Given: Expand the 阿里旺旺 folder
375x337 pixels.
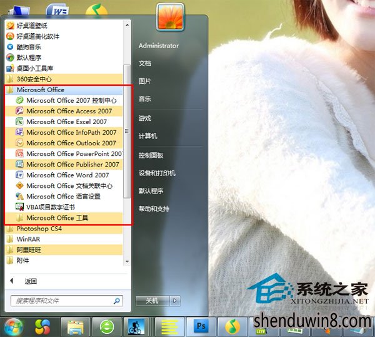Looking at the screenshot, I should tap(64, 250).
